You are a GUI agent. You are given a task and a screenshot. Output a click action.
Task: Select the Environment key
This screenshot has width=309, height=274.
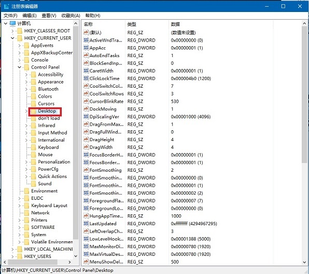click(45, 191)
